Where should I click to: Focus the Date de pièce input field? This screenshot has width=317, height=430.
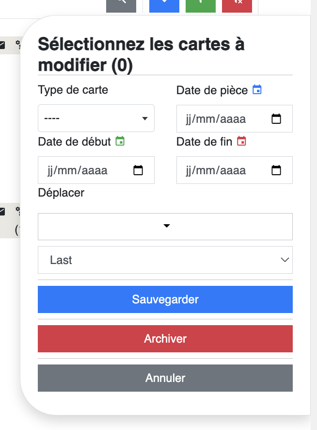click(235, 119)
